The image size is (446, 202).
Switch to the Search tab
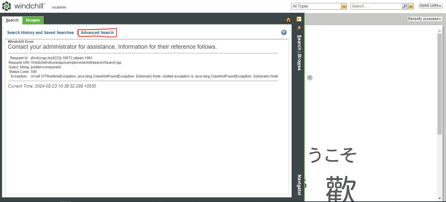point(12,20)
